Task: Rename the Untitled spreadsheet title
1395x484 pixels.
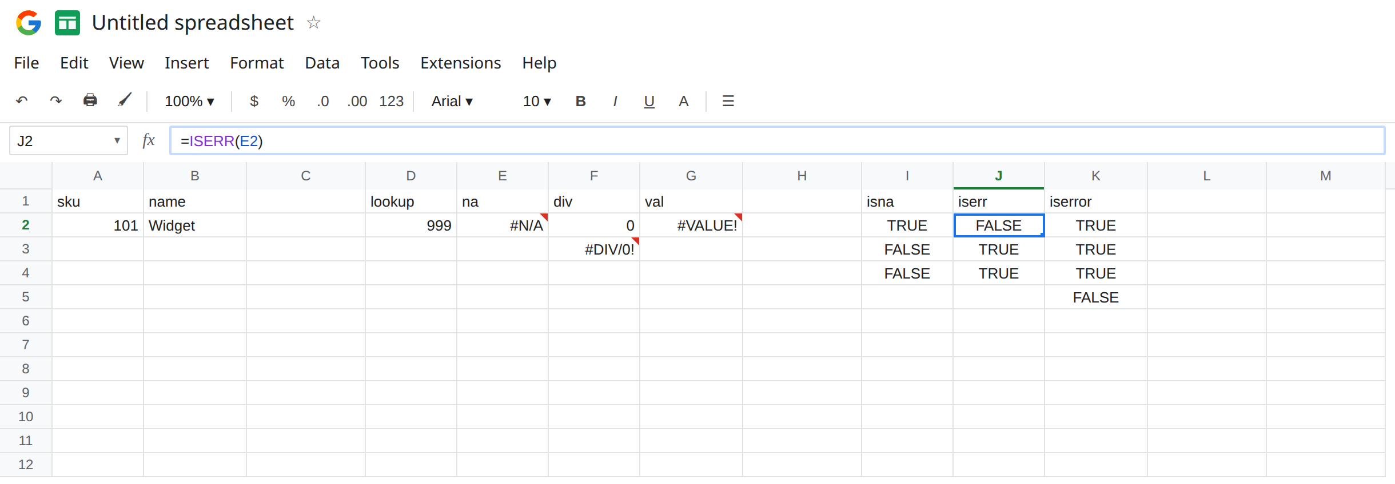Action: [x=193, y=23]
